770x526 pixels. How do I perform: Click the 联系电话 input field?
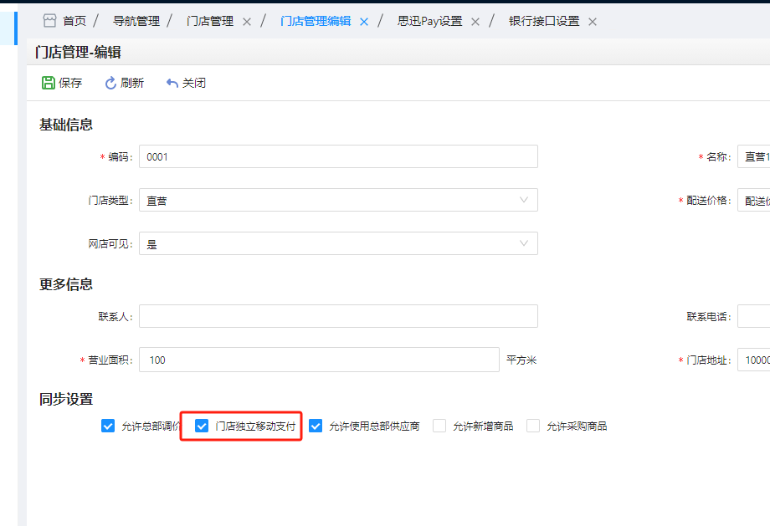click(754, 316)
